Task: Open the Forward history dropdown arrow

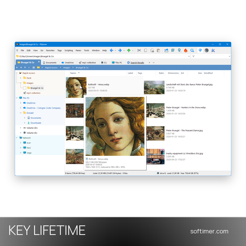Action: coord(124,50)
